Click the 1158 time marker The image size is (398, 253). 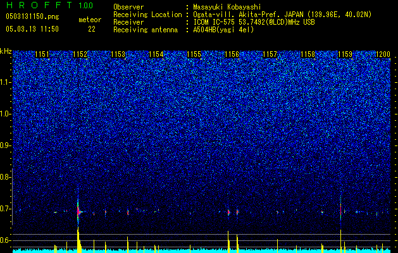pos(308,54)
